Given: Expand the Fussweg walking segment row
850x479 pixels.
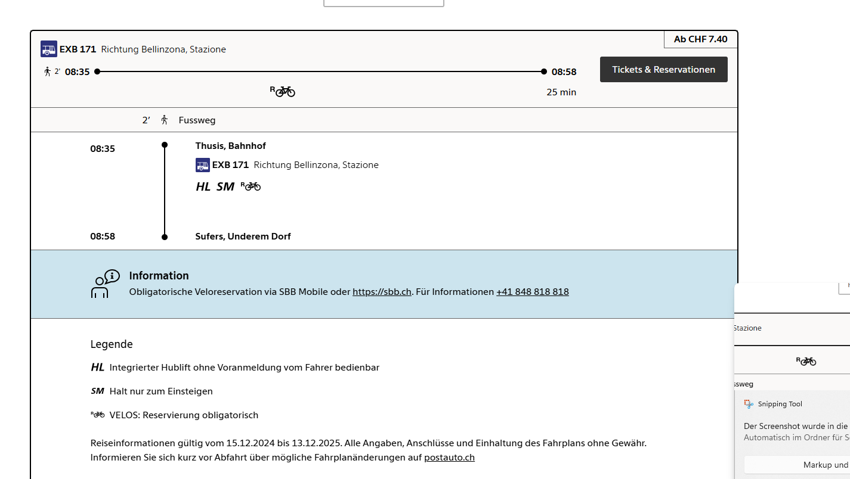Looking at the screenshot, I should 384,120.
